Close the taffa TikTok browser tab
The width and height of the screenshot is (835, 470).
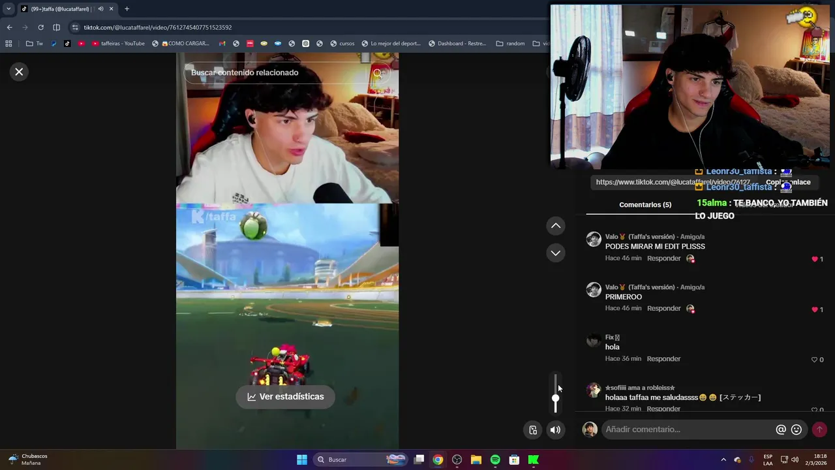[x=111, y=9]
